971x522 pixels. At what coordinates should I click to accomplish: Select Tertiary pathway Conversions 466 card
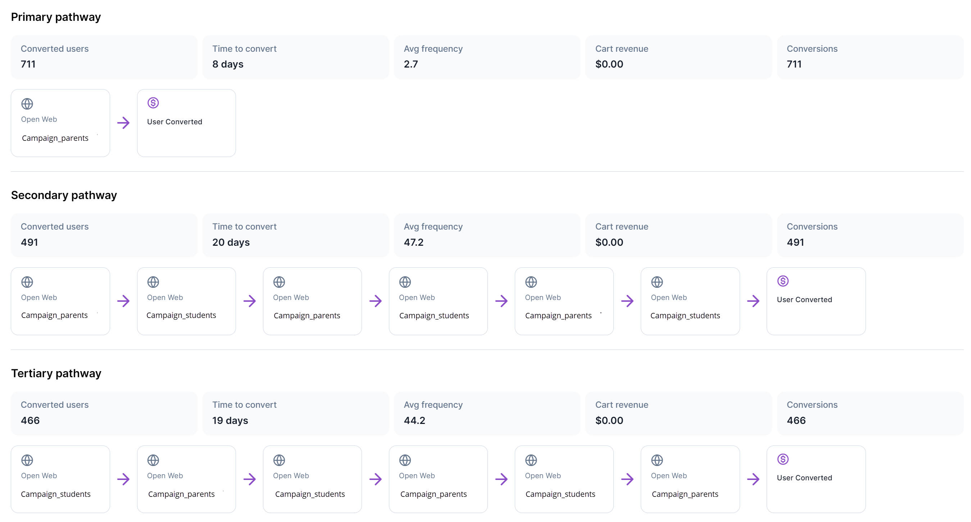click(870, 413)
